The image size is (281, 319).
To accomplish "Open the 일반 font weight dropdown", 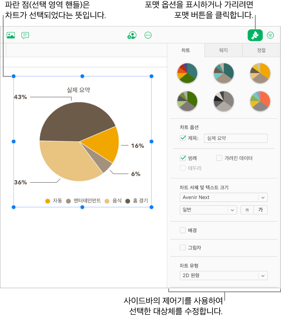I will click(208, 210).
